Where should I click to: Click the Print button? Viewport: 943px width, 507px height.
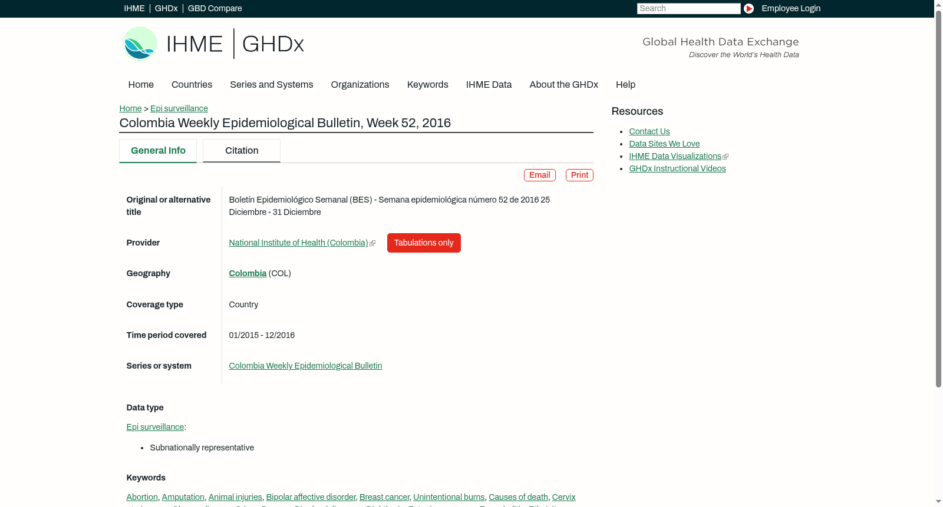pyautogui.click(x=579, y=175)
